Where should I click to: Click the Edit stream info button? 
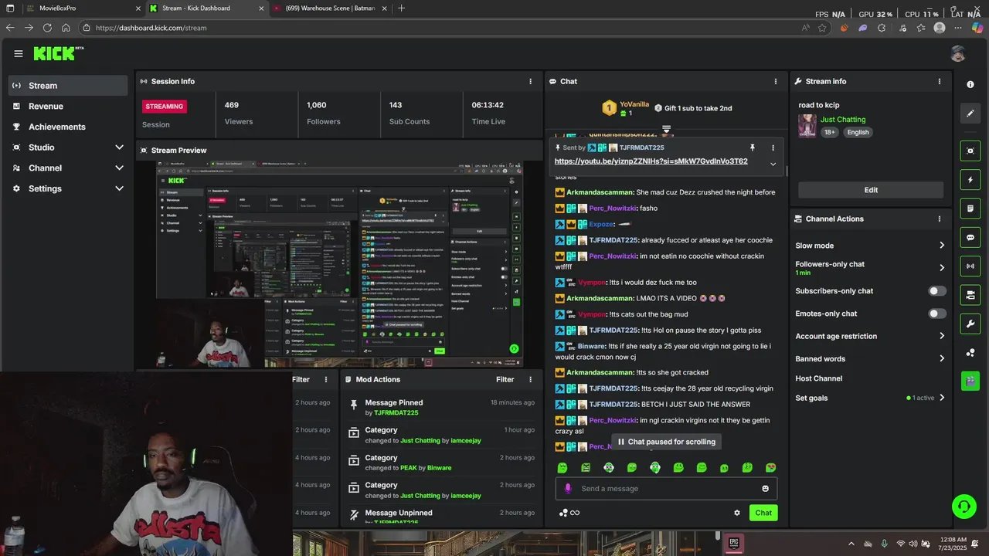[x=871, y=190]
